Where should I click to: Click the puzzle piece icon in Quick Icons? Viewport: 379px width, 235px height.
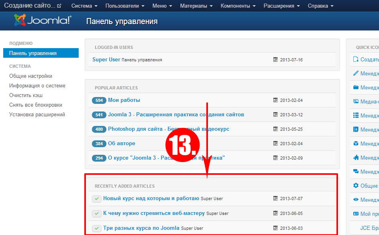[356, 158]
